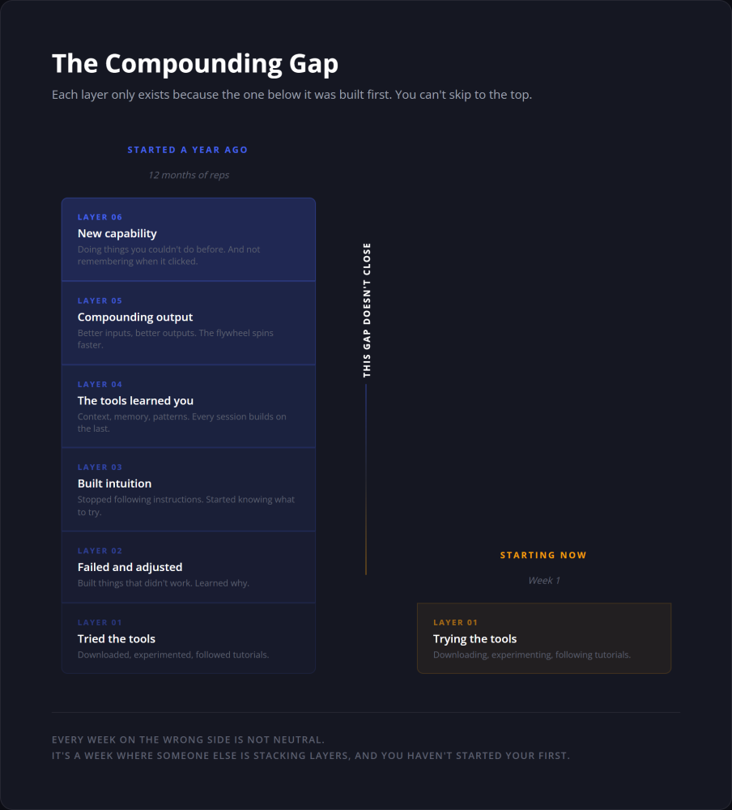This screenshot has width=732, height=810.
Task: Click the orange "LAYER 01" label
Action: pos(455,622)
